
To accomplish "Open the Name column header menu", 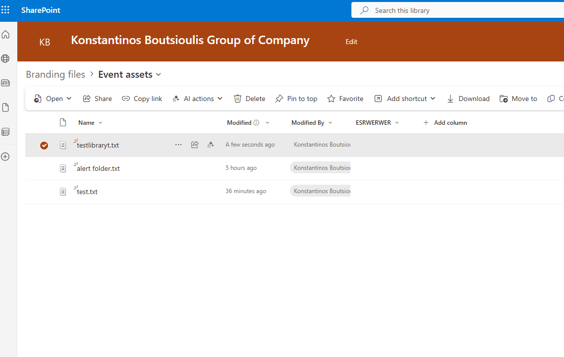I will pos(90,123).
